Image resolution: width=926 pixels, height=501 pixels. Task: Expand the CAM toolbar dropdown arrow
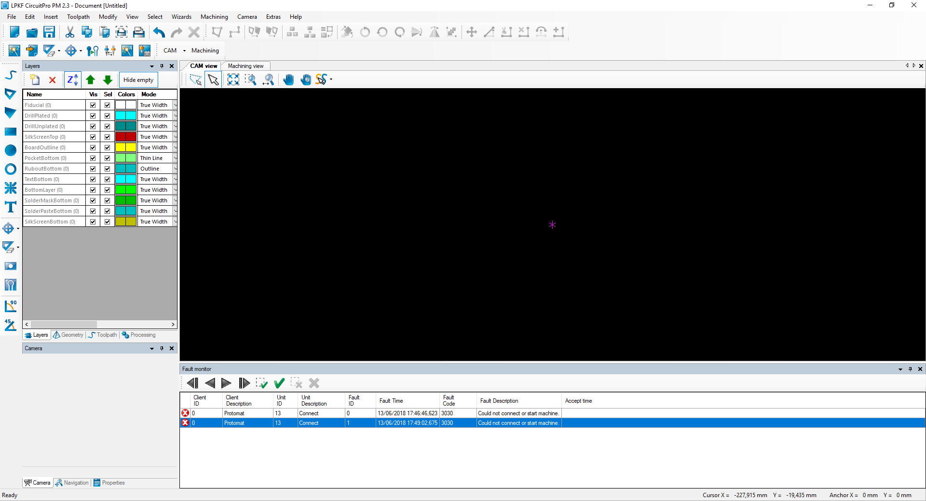click(x=184, y=51)
